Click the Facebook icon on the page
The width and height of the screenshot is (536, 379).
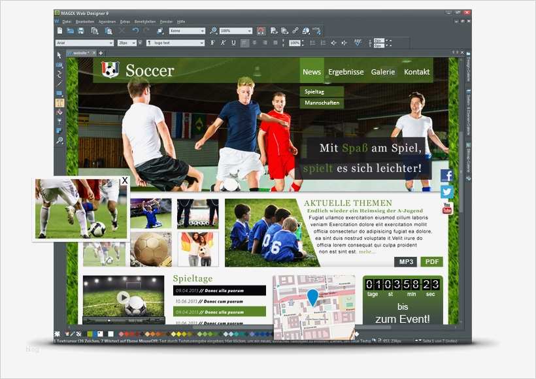(x=447, y=176)
